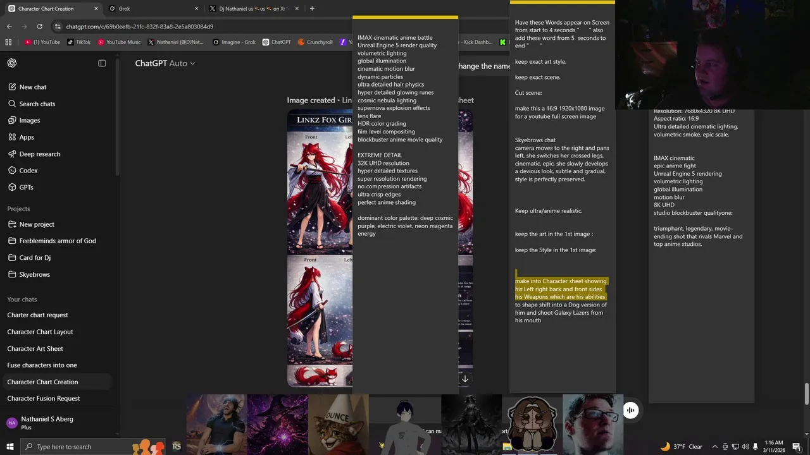
Task: Open the Nathaniel X profile bookmark
Action: tap(176, 42)
